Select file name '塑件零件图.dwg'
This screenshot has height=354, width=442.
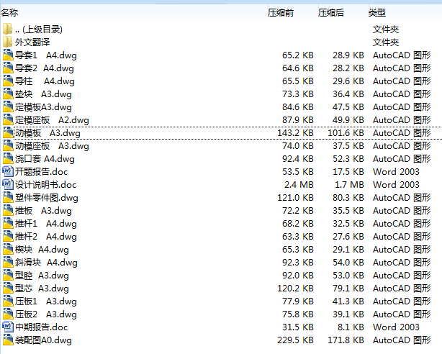click(x=47, y=198)
